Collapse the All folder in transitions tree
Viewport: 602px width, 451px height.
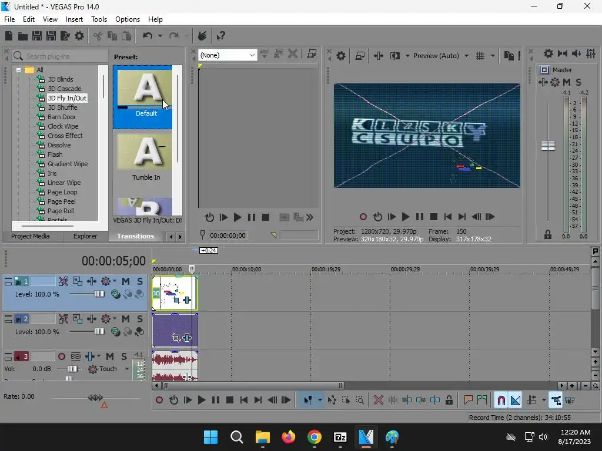pyautogui.click(x=18, y=70)
